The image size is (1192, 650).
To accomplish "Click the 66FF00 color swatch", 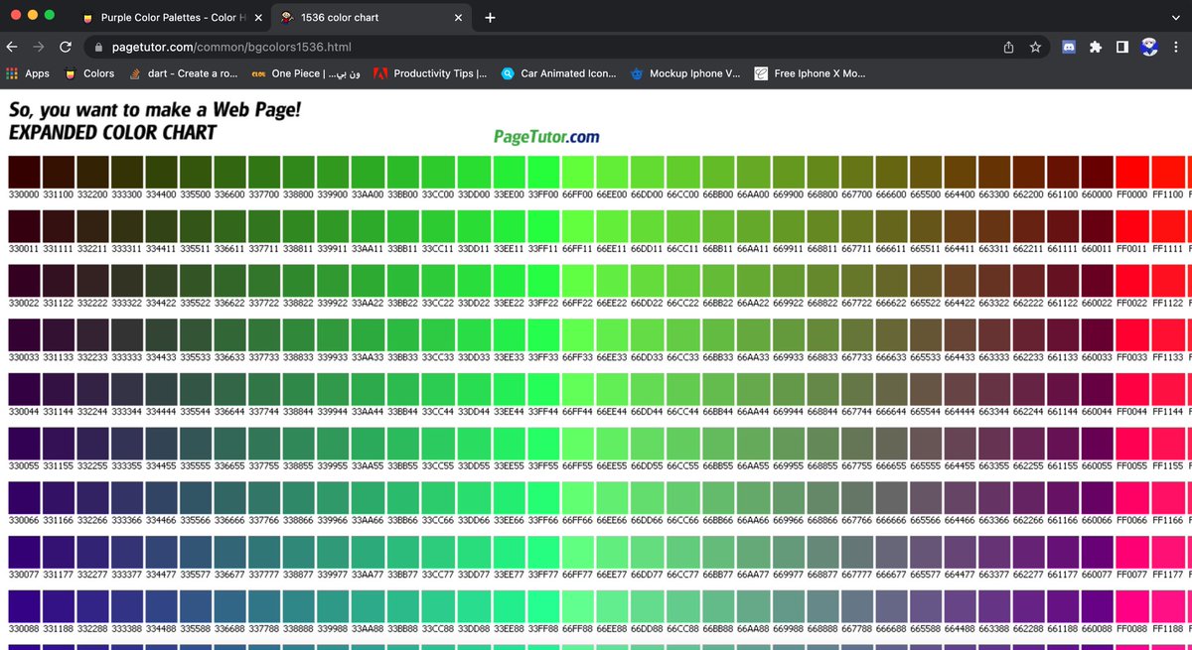I will click(577, 172).
